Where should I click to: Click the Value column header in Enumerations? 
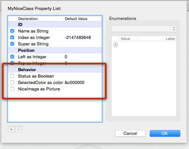[x=128, y=39]
